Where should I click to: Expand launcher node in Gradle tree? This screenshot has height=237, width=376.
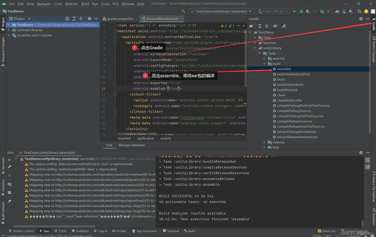point(255,43)
